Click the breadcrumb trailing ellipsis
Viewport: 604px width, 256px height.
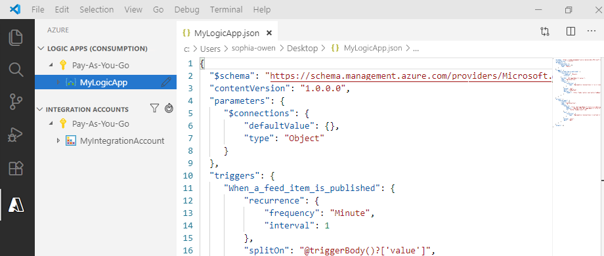coord(416,49)
